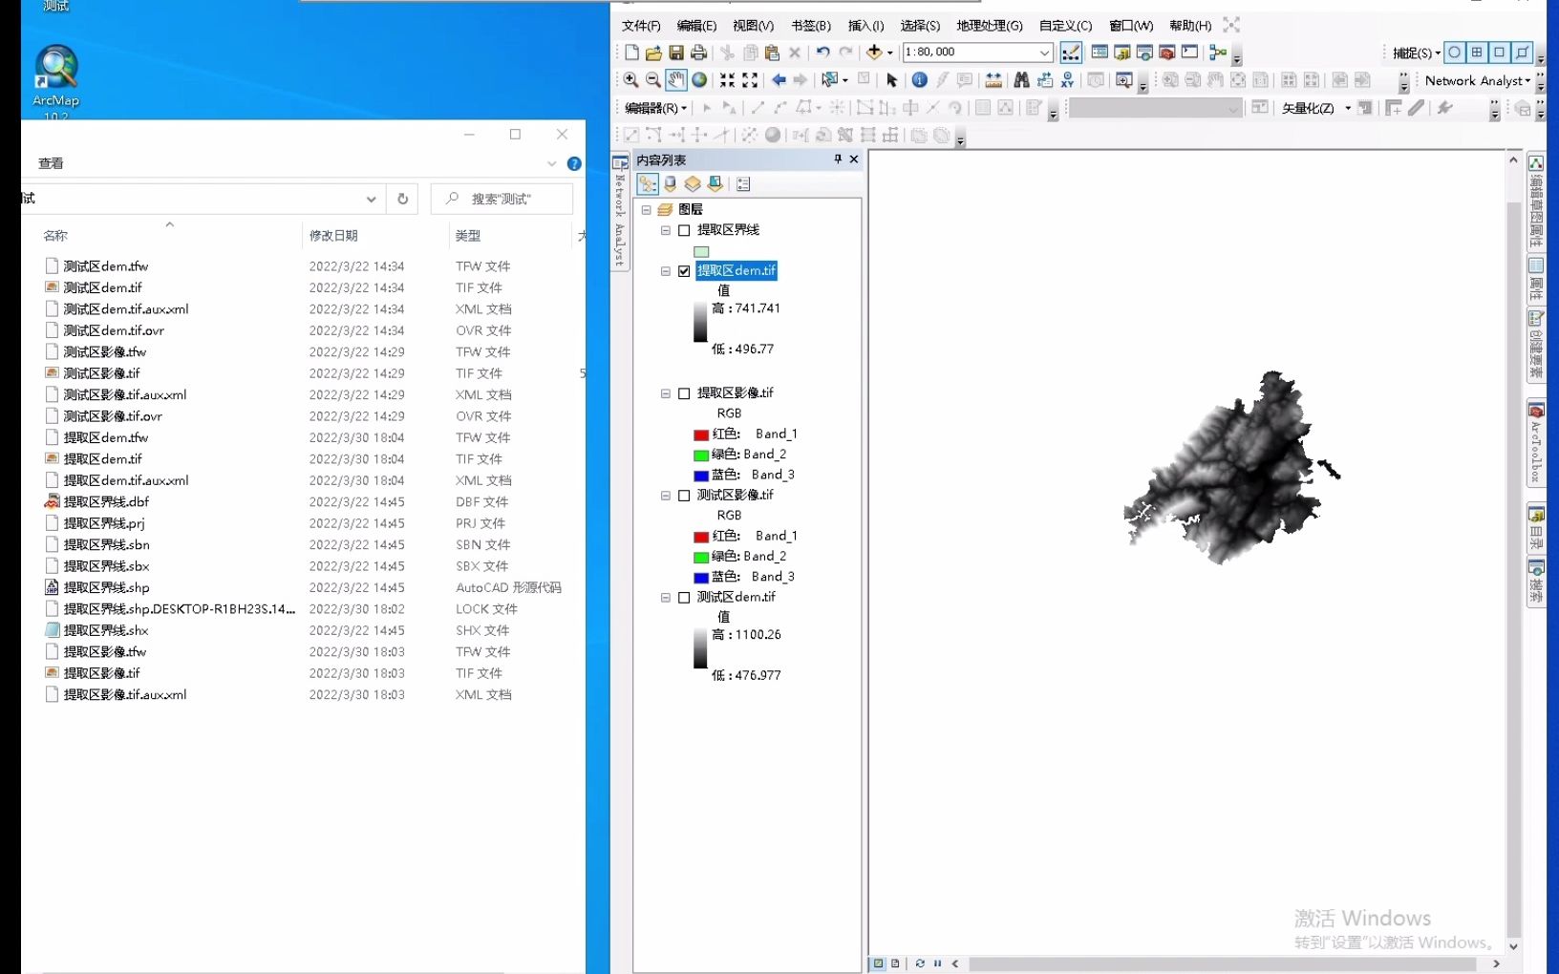Open Find with the binoculars icon

pos(1021,80)
